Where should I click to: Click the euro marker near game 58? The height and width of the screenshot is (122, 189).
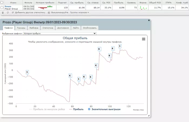(70, 76)
